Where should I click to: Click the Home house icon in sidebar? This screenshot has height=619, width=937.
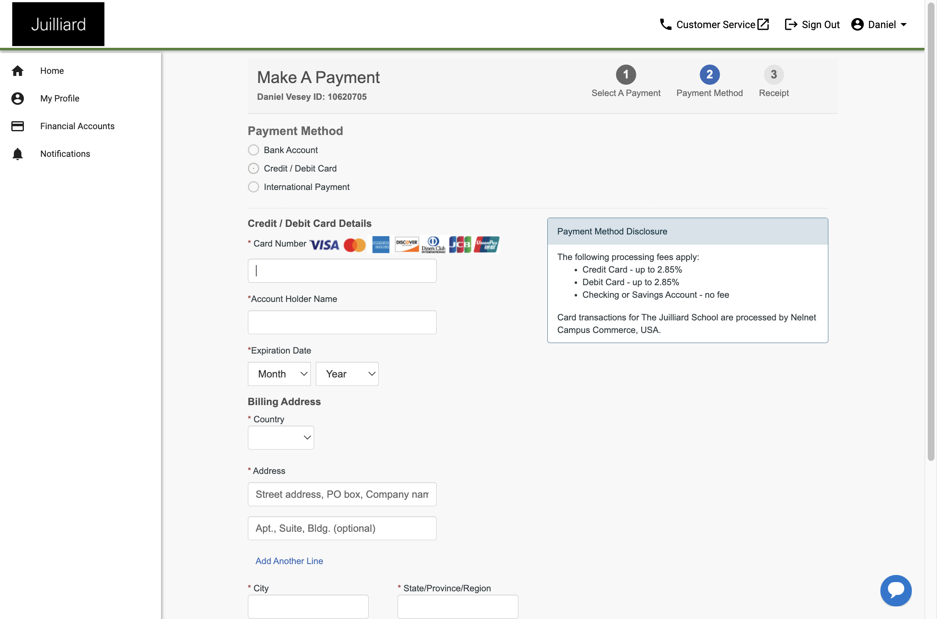point(18,71)
